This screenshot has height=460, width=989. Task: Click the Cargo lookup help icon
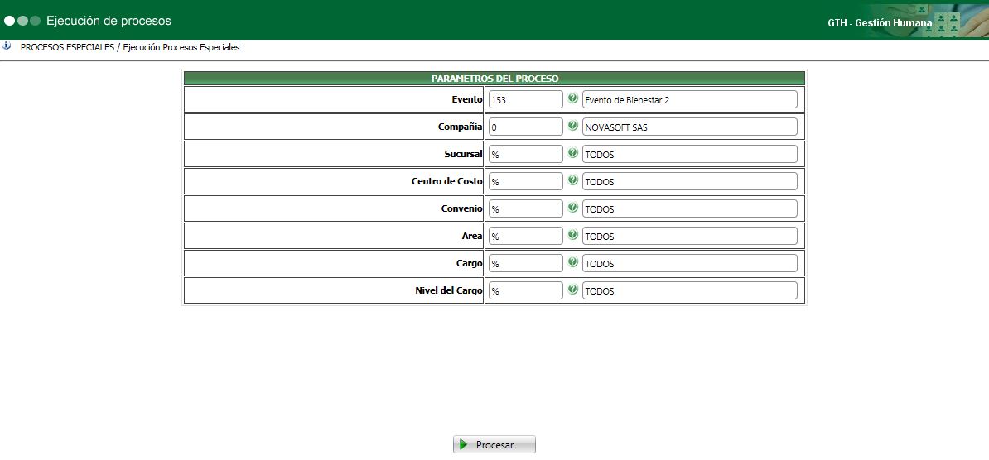572,262
